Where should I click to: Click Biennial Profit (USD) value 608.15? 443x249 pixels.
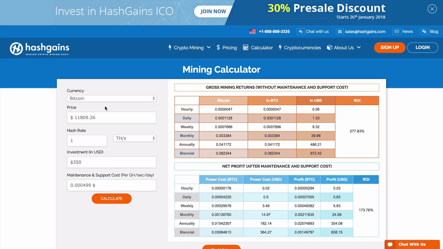point(337,232)
